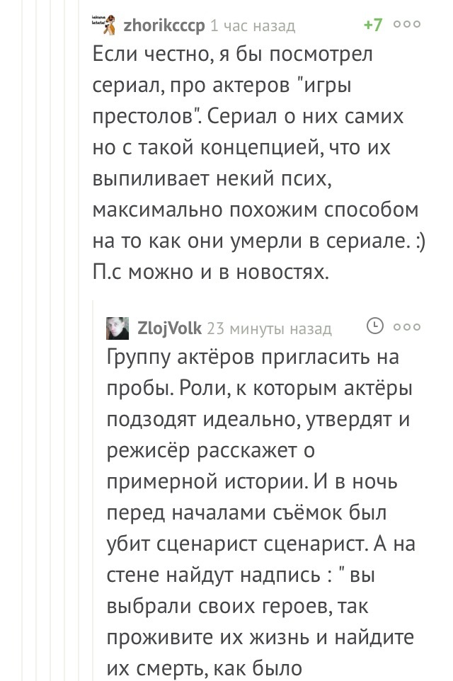
Task: Click the line 'П.с можно и в новостях.'
Action: (x=210, y=272)
